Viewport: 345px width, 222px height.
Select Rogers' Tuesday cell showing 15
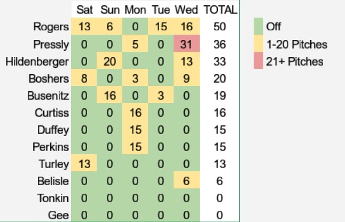point(161,27)
